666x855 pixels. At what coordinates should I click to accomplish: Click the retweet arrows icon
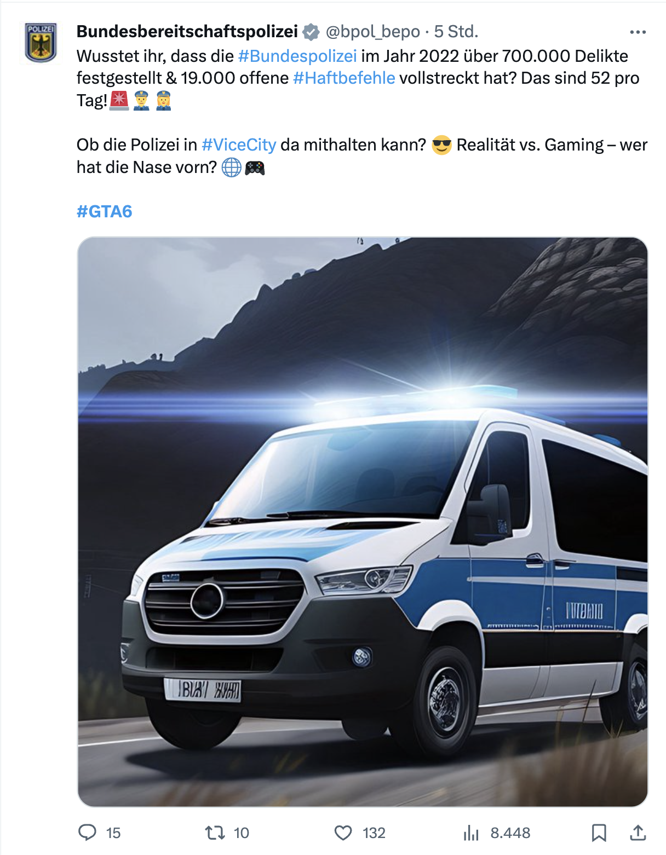pos(215,833)
